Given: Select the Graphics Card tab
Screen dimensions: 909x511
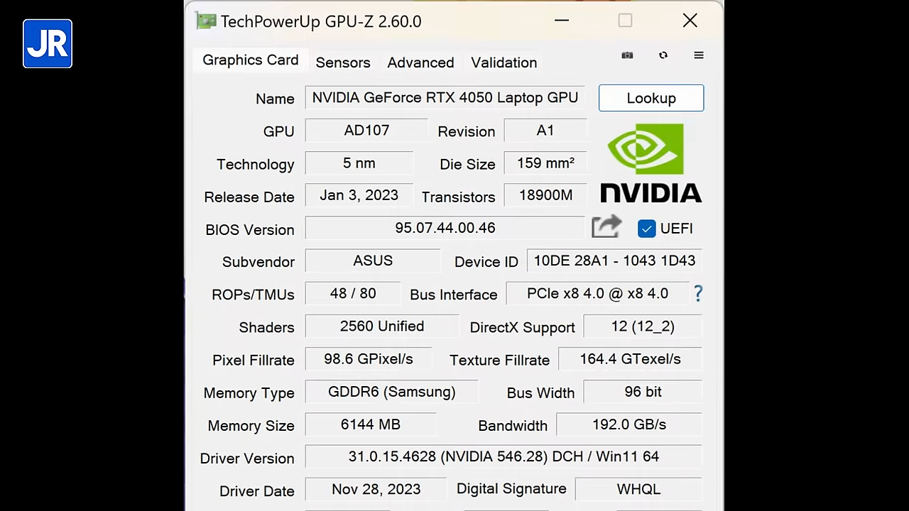Looking at the screenshot, I should coord(250,60).
